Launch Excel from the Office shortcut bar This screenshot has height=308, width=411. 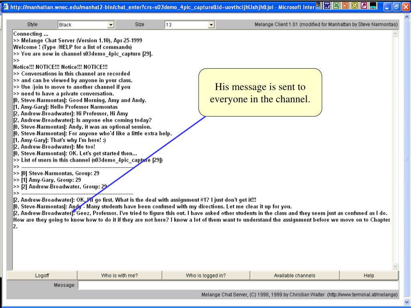tap(336, 6)
